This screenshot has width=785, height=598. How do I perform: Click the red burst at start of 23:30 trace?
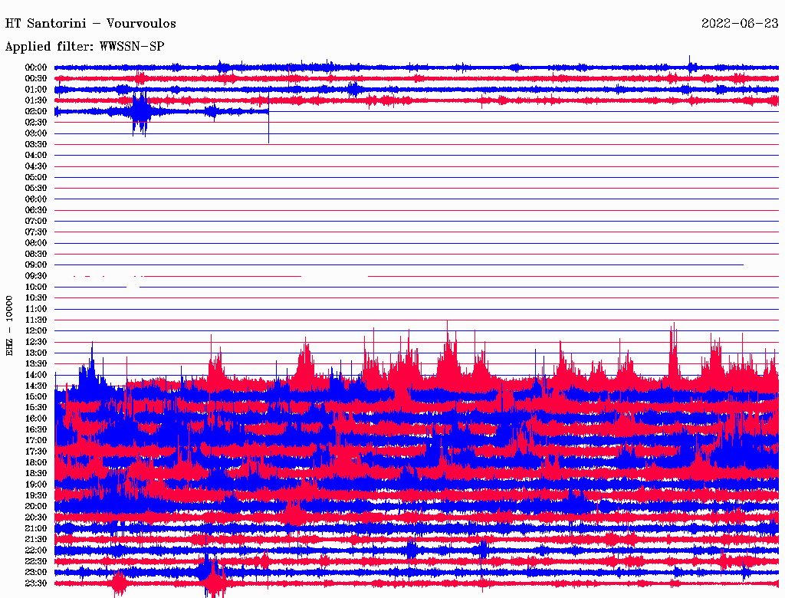(119, 584)
